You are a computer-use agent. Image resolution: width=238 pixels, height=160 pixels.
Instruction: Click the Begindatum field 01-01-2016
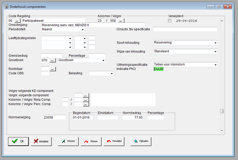[x=83, y=117]
